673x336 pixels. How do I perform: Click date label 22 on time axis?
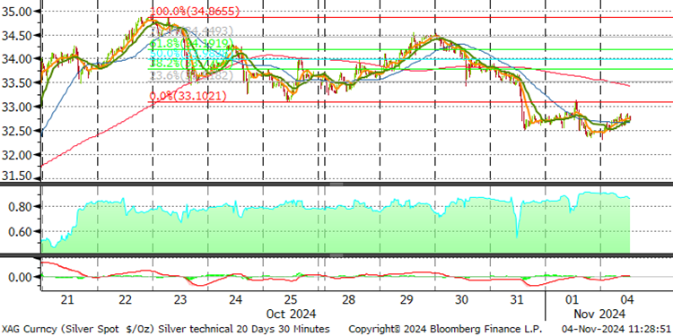[x=126, y=298]
